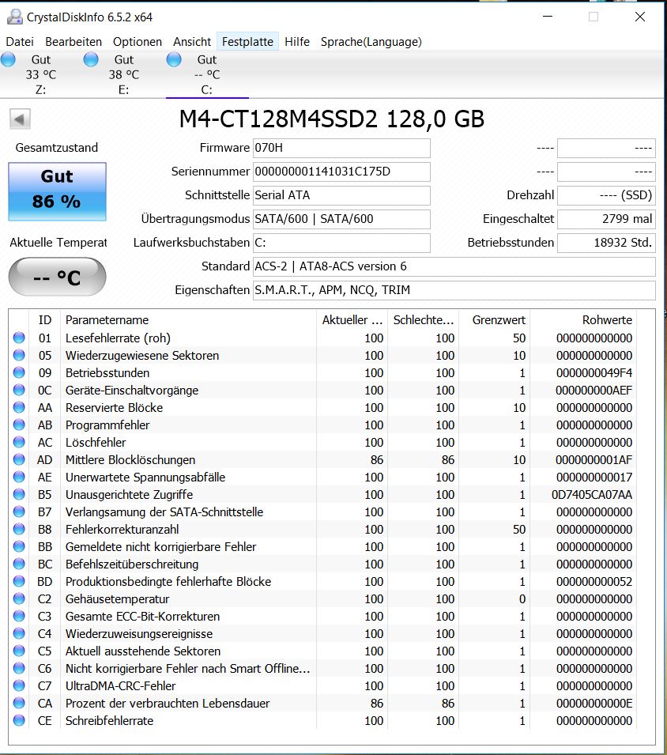Select raw value 0000000001AF
The width and height of the screenshot is (667, 755).
coord(594,459)
